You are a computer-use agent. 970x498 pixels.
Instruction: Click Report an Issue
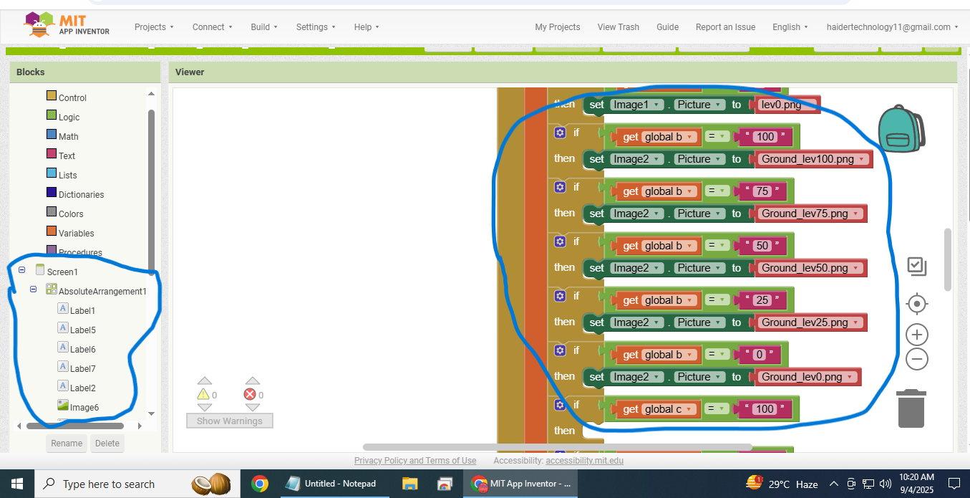tap(725, 27)
